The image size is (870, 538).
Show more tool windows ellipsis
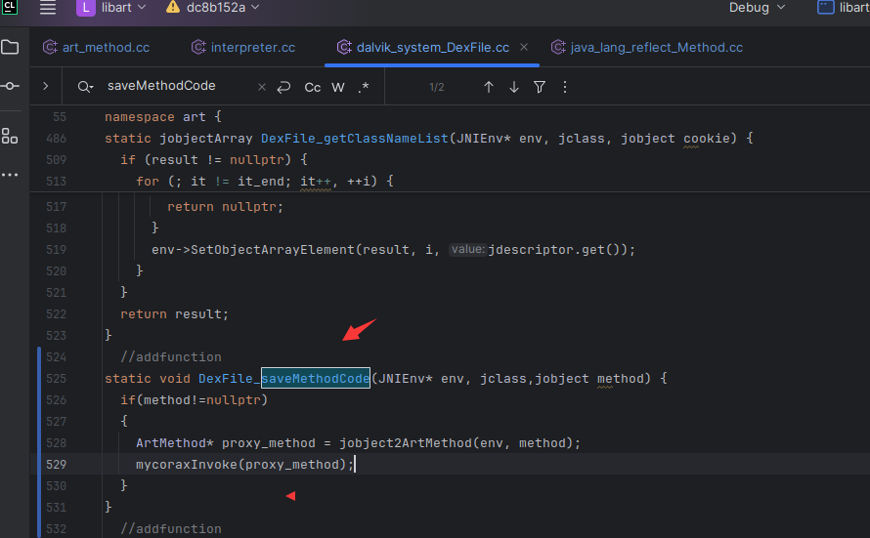(x=10, y=175)
